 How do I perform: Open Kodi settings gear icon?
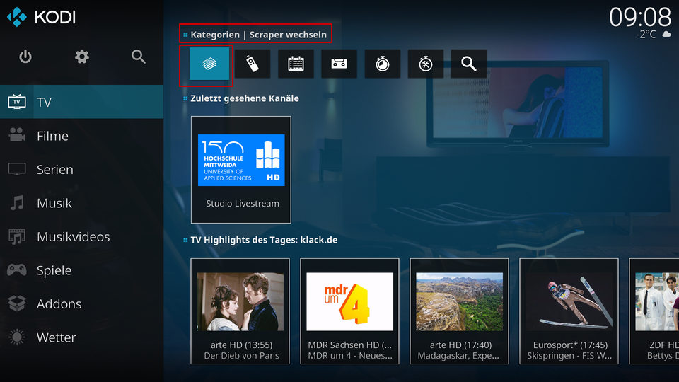[82, 57]
